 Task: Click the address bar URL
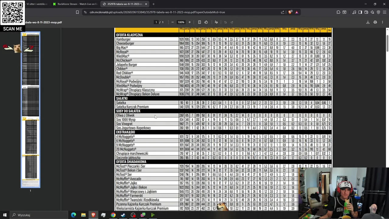point(157,12)
